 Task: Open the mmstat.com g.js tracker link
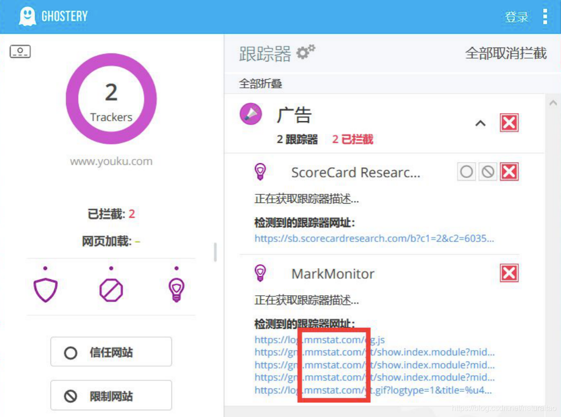(319, 340)
